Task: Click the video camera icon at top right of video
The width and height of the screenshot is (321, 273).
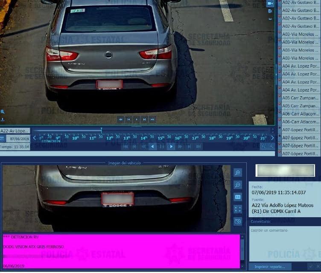Action: click(270, 3)
